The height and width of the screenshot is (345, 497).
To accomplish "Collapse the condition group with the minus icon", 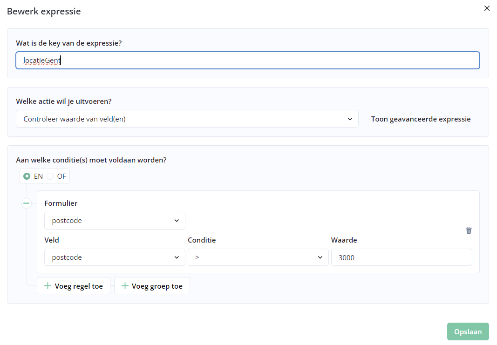I will (27, 203).
